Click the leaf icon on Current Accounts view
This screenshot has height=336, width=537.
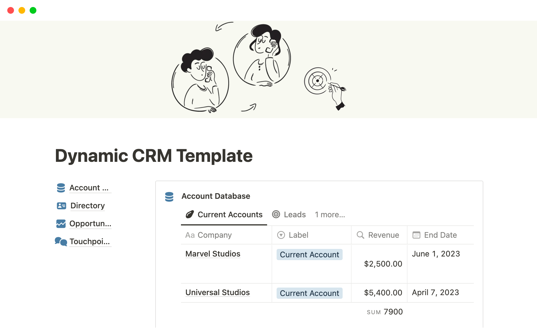pos(190,214)
